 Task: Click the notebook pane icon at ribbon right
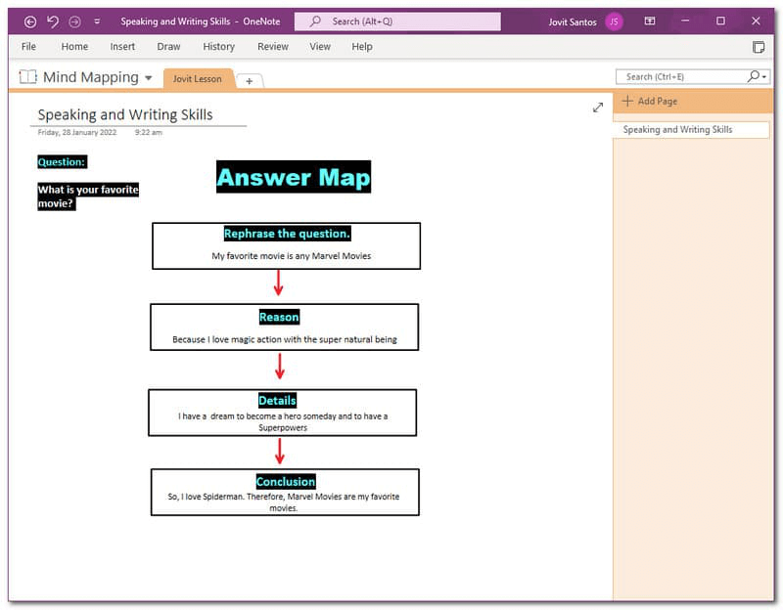point(758,47)
